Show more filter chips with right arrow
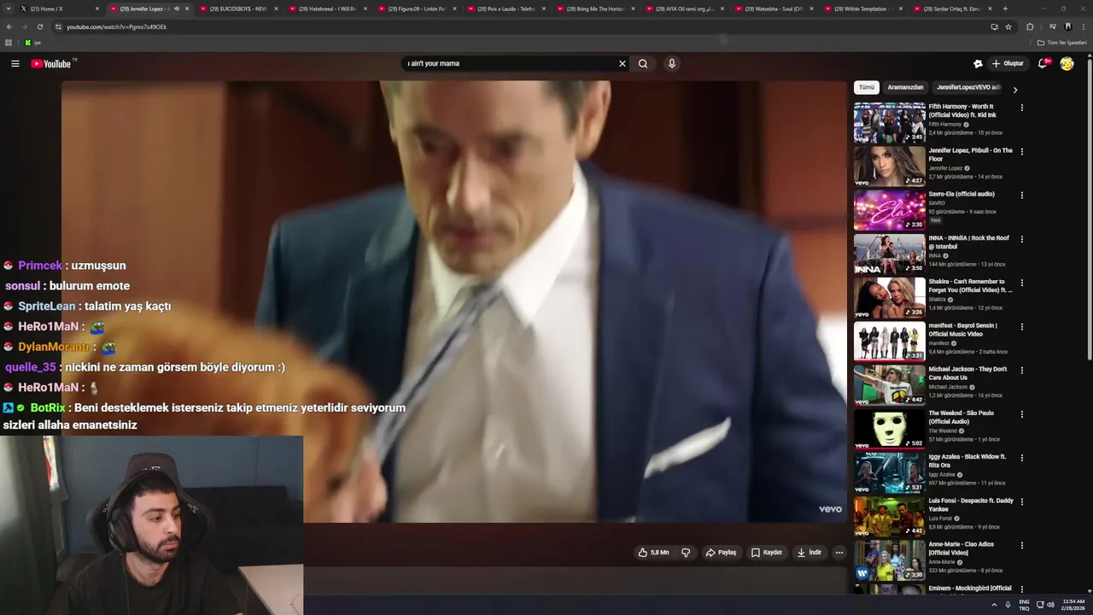Viewport: 1093px width, 615px height. tap(1015, 89)
